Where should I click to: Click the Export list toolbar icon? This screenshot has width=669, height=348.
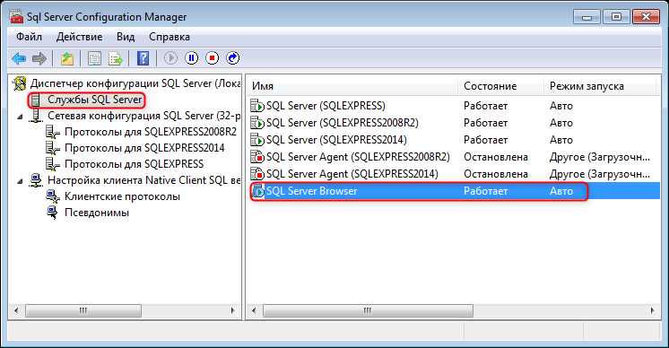point(115,58)
